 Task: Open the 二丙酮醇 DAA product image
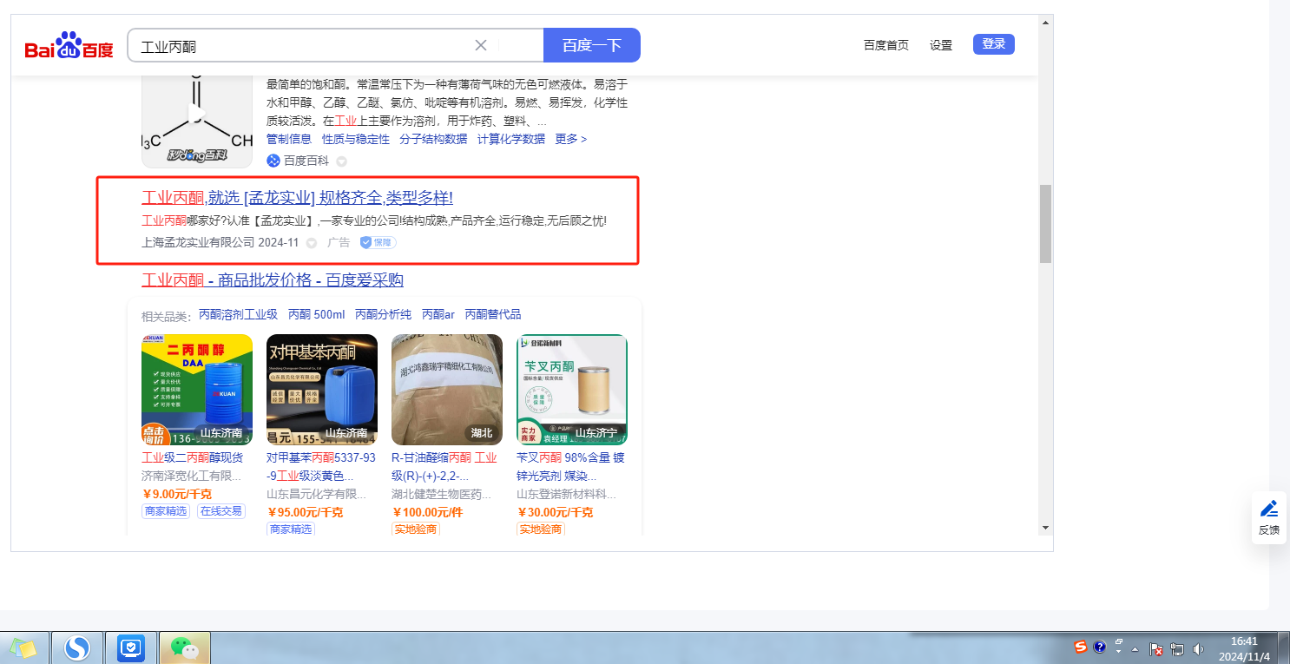pos(197,390)
